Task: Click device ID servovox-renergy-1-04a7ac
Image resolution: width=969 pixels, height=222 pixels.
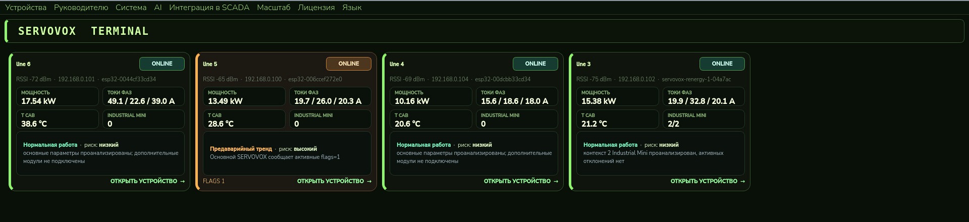Action: click(x=696, y=79)
